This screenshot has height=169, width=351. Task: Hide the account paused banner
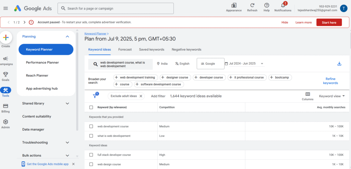tap(285, 22)
